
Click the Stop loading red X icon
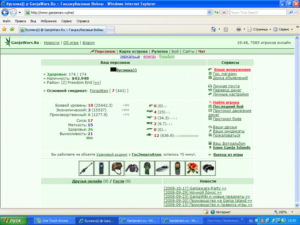224,13
